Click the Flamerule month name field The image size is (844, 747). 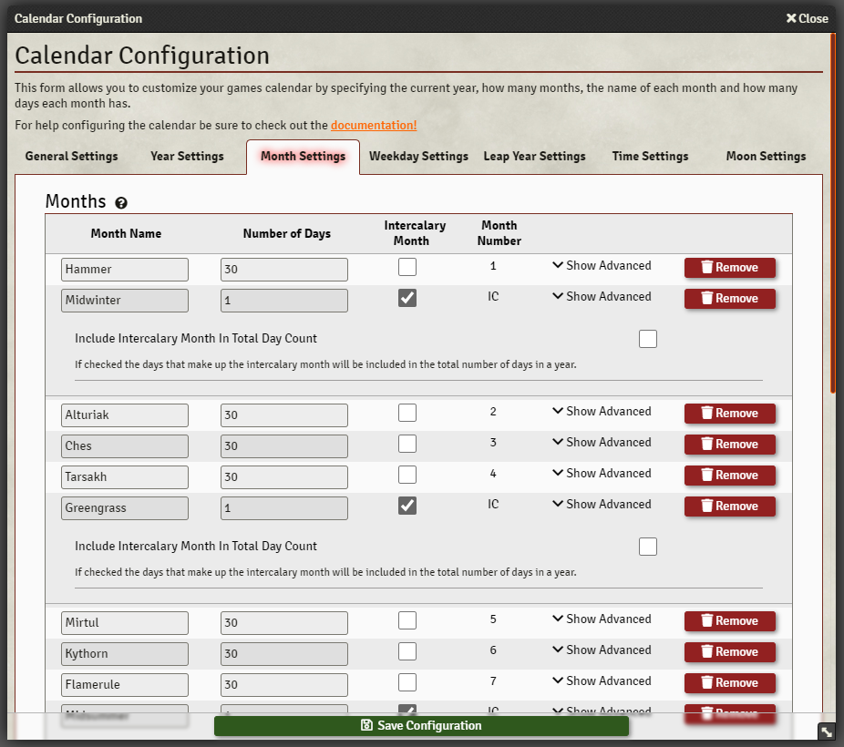pos(125,685)
